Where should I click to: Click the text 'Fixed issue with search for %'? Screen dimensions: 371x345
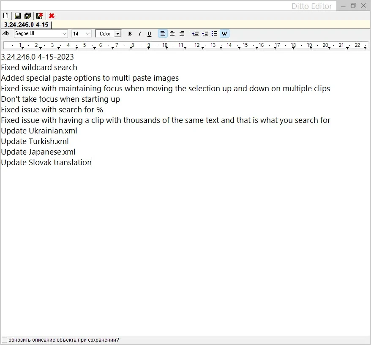coord(52,110)
